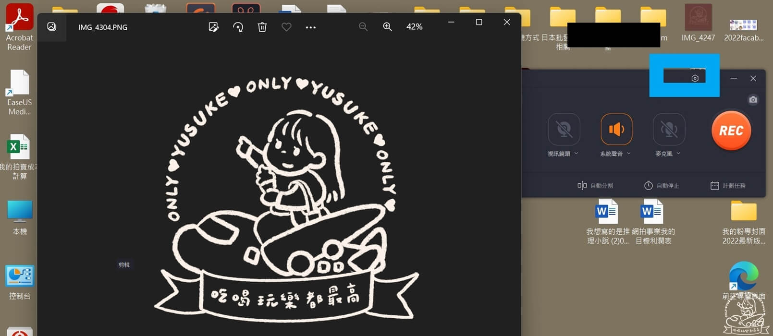Delete IMG_4304.PNG using the trash icon
This screenshot has width=773, height=336.
(x=262, y=27)
